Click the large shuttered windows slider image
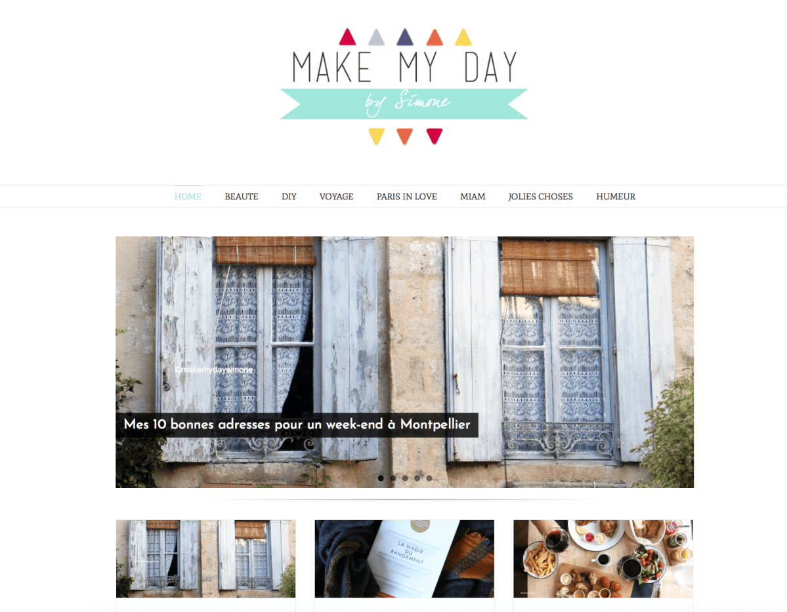This screenshot has height=612, width=787. [404, 361]
